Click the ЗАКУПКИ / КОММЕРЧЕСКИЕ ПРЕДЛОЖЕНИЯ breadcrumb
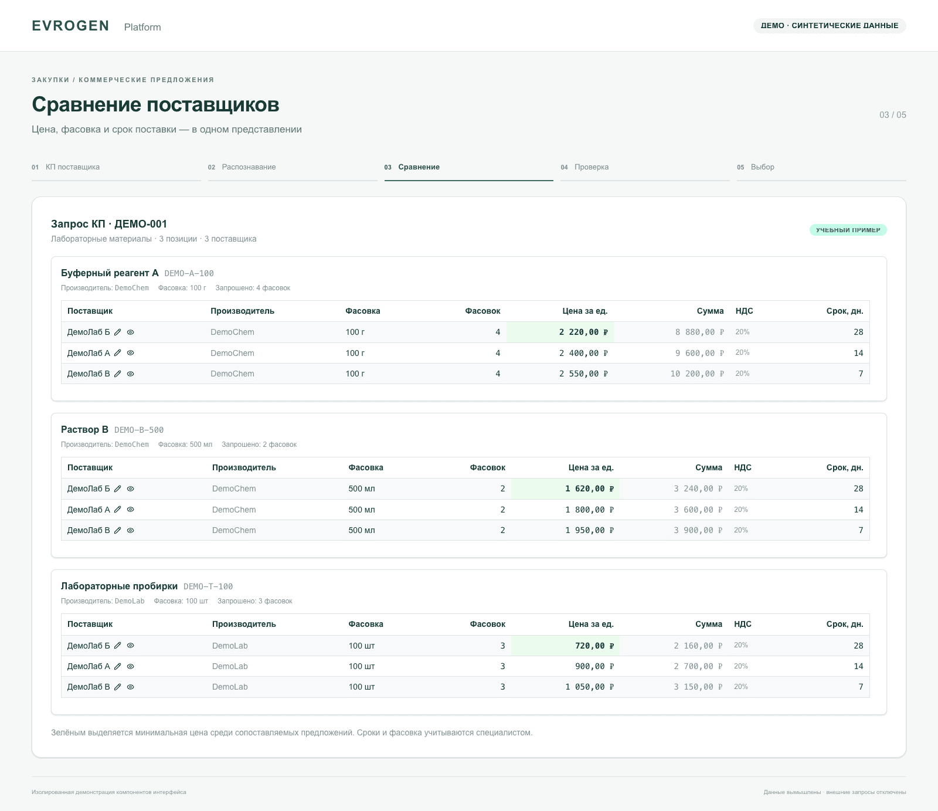 pos(123,80)
